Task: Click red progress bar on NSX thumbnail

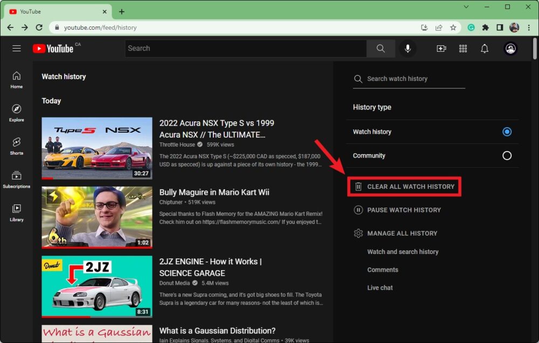Action: click(47, 178)
